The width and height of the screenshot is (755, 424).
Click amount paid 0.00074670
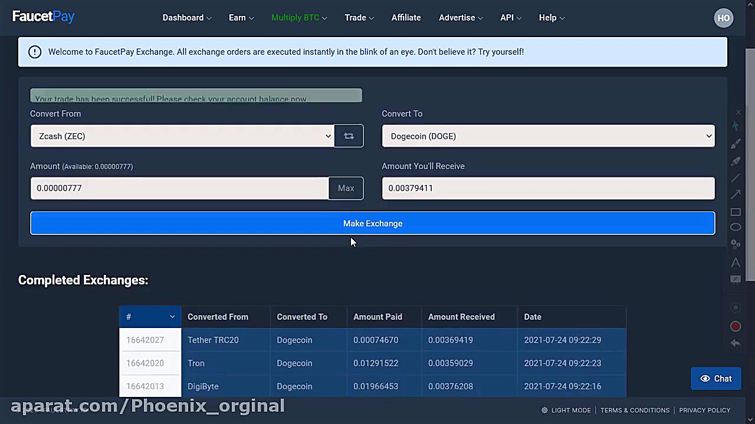[x=376, y=340]
